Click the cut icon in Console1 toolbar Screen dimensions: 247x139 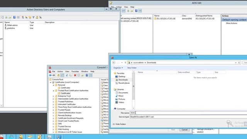67,75
